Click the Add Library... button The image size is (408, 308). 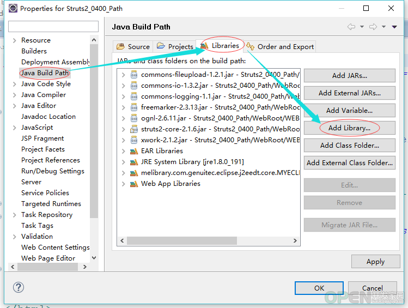(x=350, y=128)
